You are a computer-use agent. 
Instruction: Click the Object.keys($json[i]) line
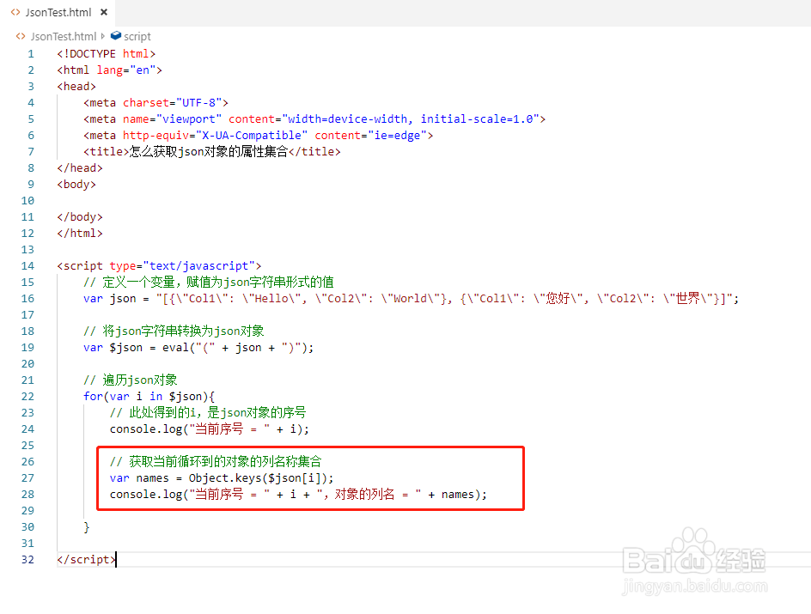[x=222, y=478]
